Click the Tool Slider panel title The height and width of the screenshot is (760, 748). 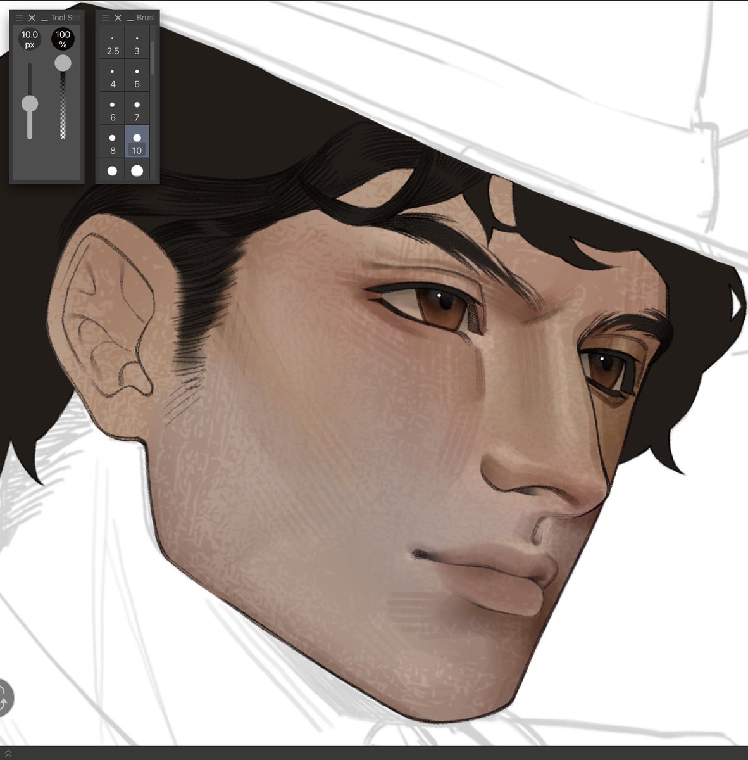[65, 18]
